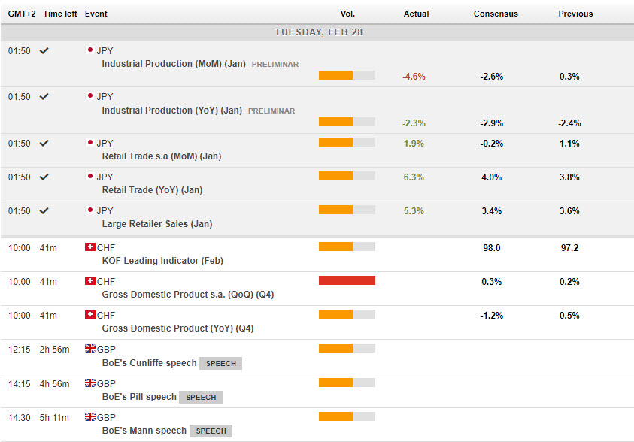The width and height of the screenshot is (634, 442).
Task: Click the UK flag beside BoE's Mann speech
Action: click(90, 416)
